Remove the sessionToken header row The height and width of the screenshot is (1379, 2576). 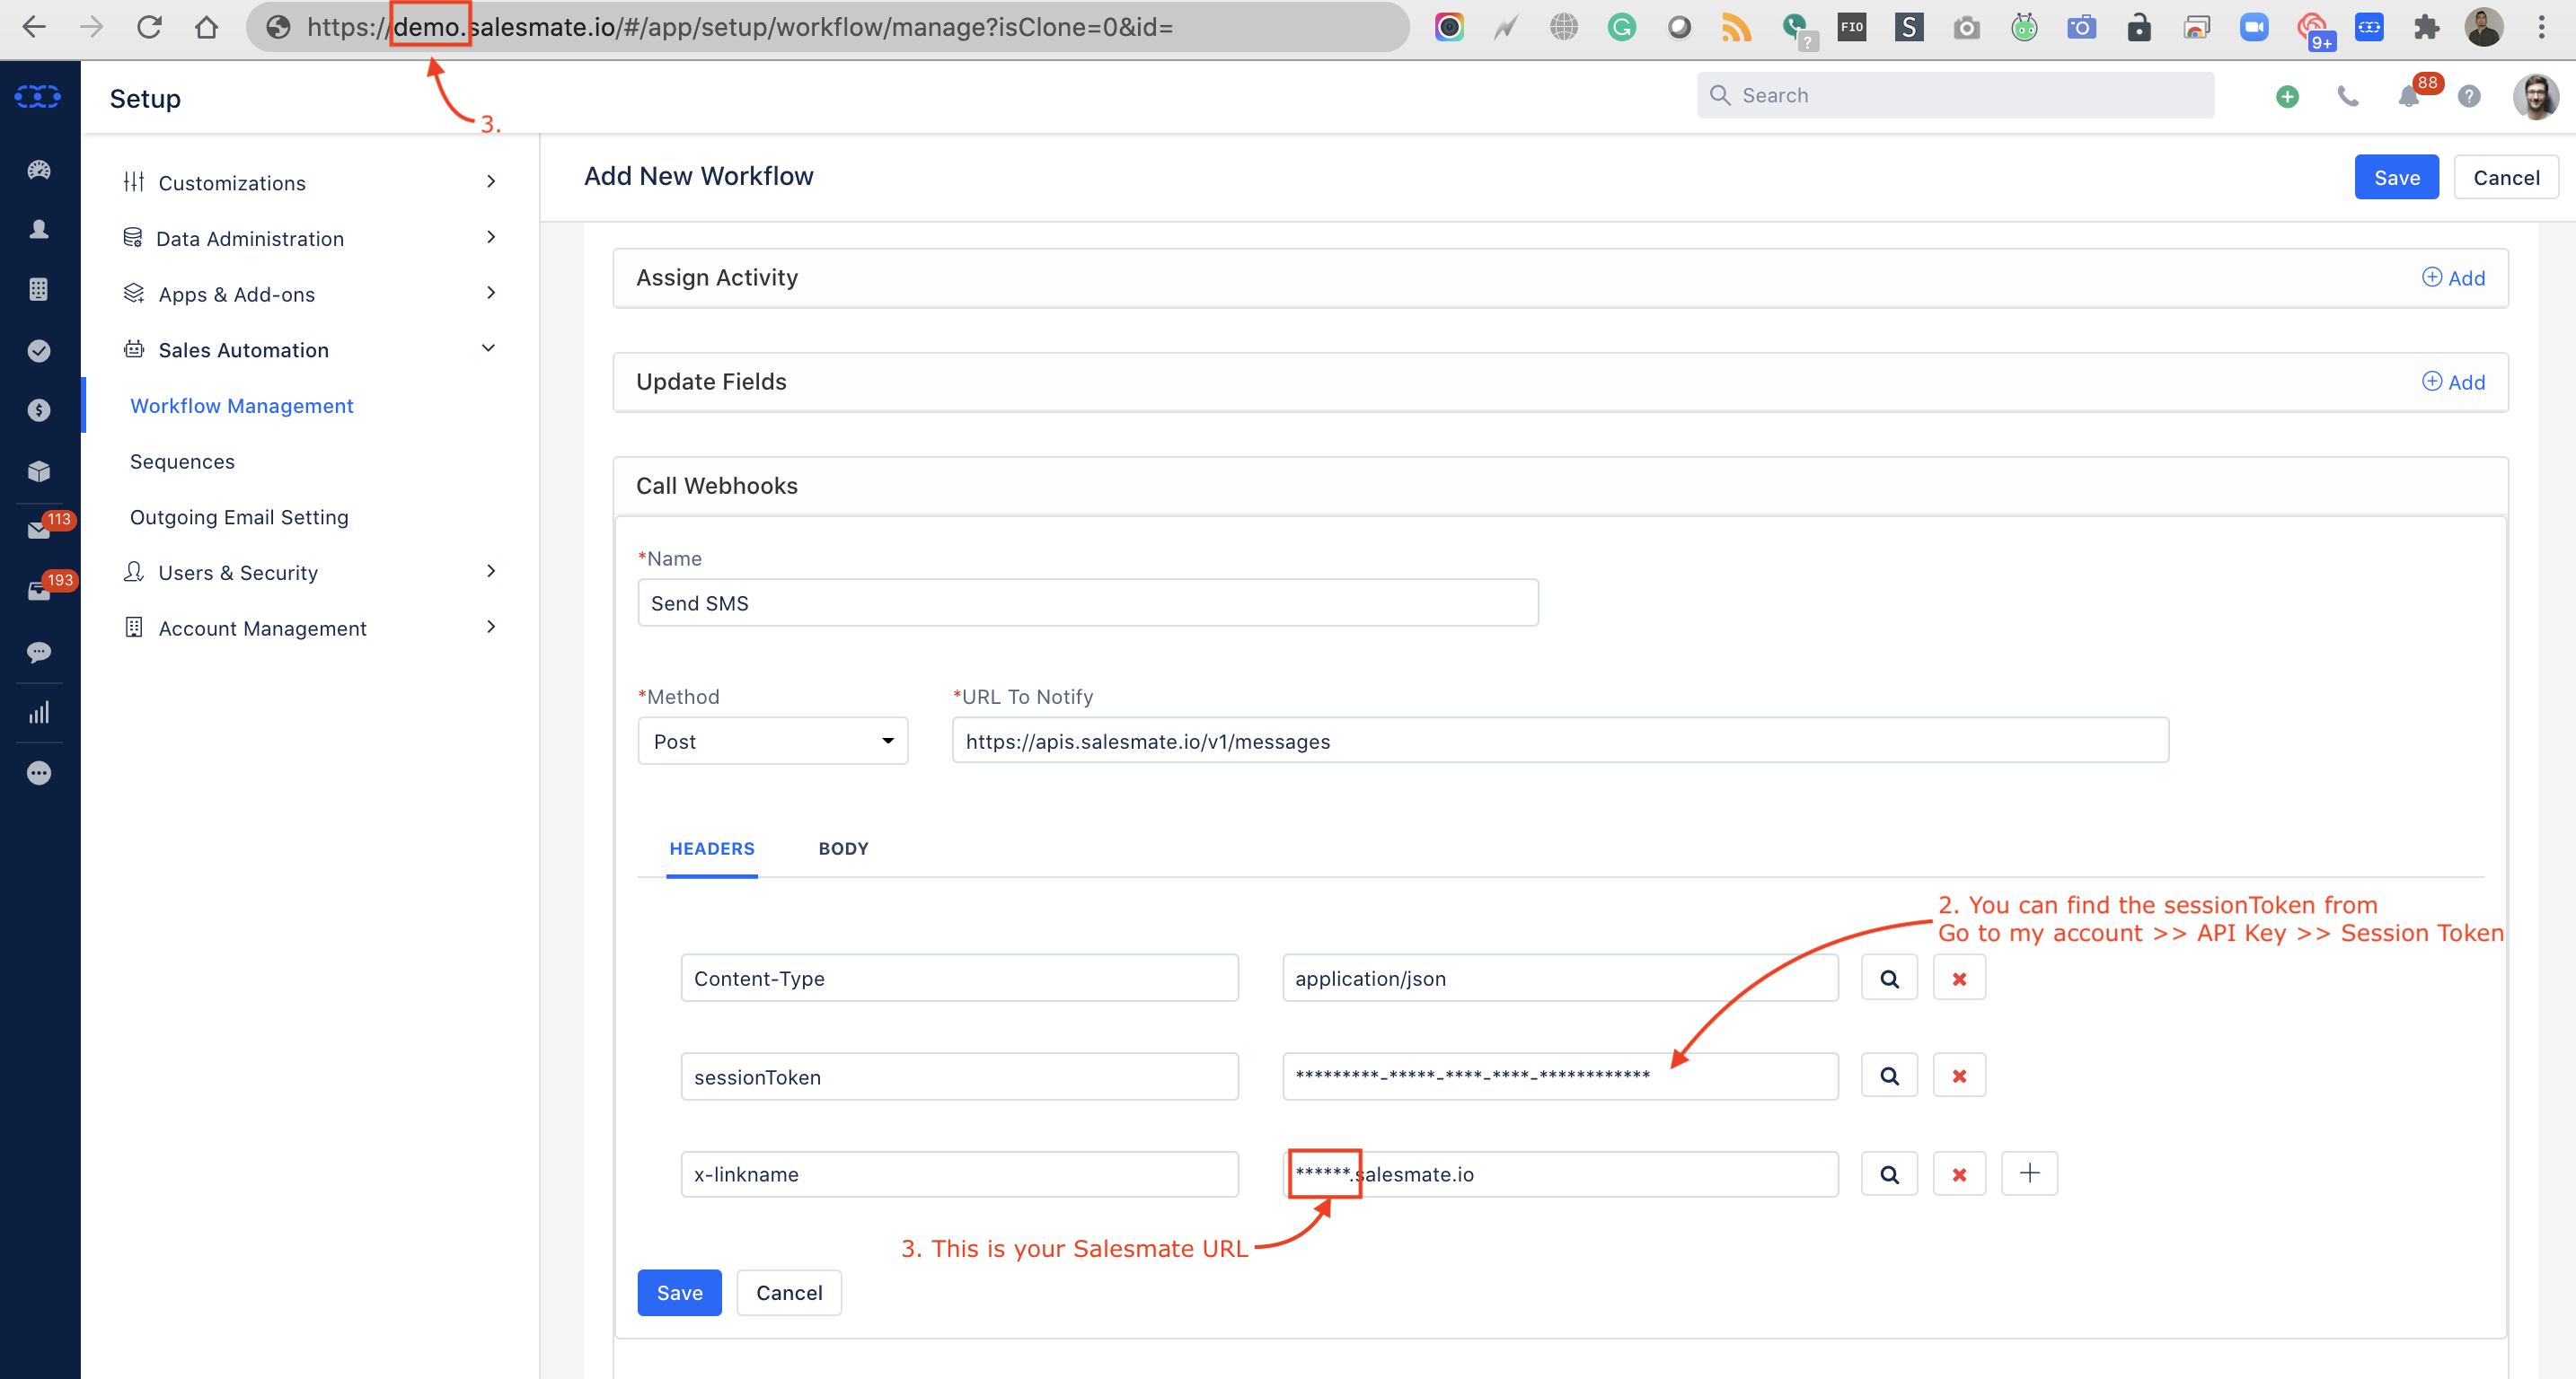(1959, 1076)
